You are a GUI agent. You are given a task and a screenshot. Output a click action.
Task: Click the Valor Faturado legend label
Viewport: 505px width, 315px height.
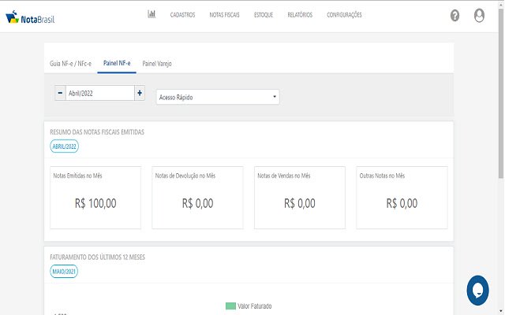point(254,306)
